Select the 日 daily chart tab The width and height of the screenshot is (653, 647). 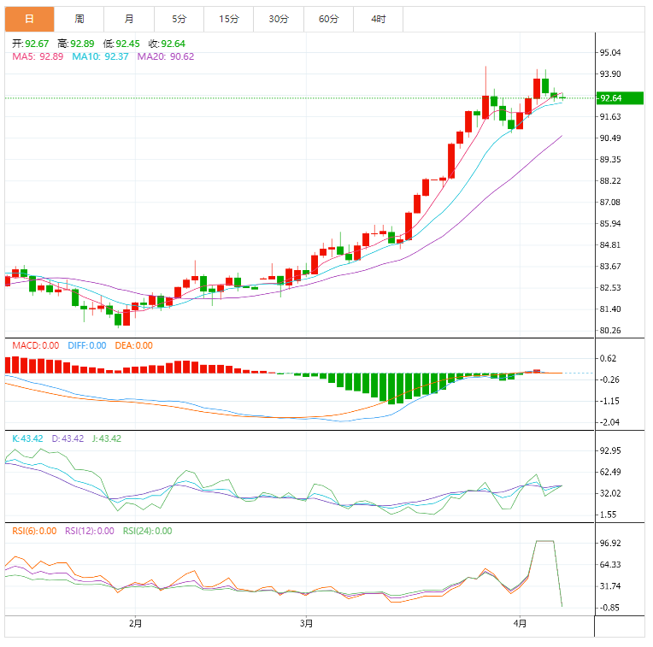[x=29, y=19]
